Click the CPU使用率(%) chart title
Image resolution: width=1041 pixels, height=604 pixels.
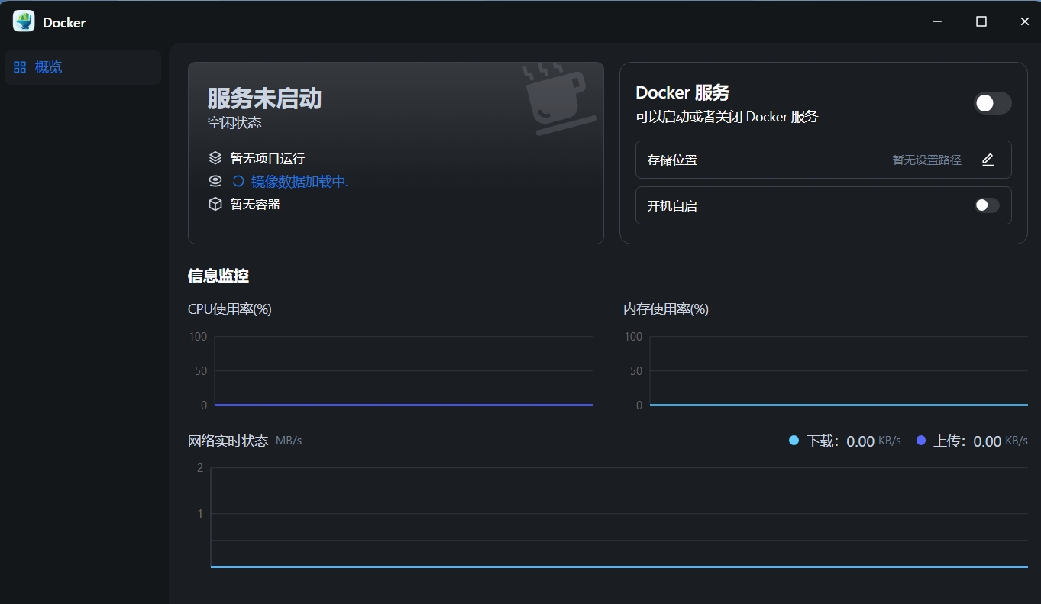(x=230, y=309)
